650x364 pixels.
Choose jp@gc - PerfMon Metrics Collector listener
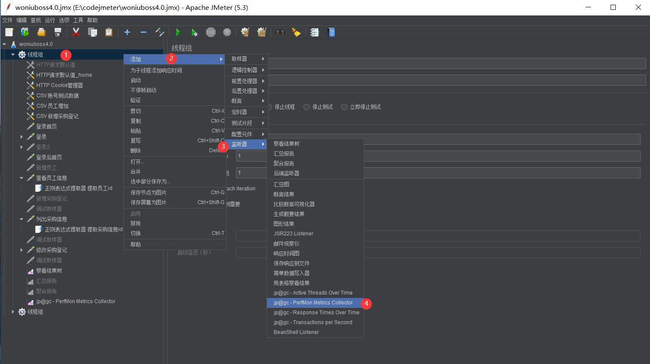pyautogui.click(x=315, y=303)
